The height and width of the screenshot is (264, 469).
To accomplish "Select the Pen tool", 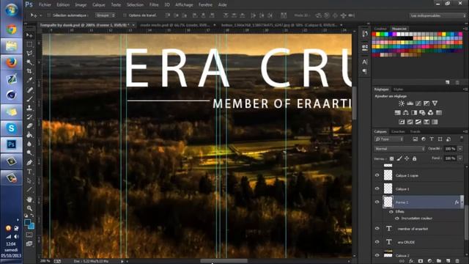I will pyautogui.click(x=29, y=163).
